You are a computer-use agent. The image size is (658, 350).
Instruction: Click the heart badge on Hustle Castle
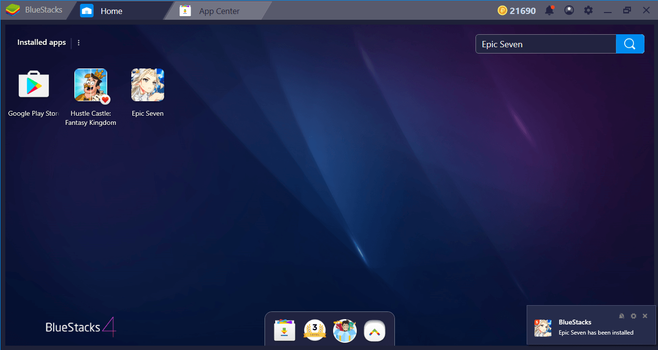[x=105, y=100]
